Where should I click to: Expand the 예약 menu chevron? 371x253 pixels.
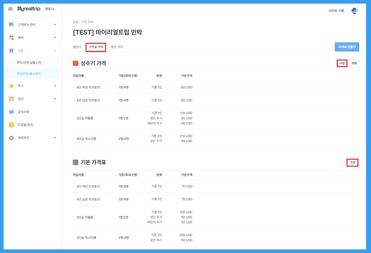(55, 38)
